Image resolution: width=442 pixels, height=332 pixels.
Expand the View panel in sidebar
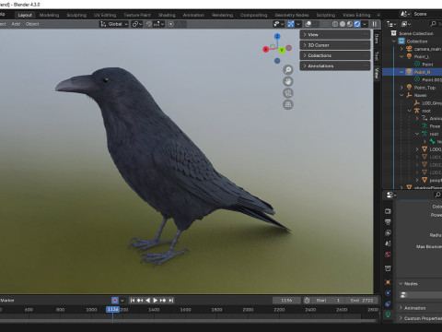(x=335, y=35)
